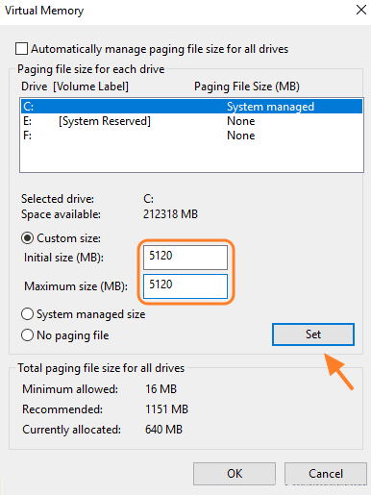Select drive E: System Reserved row
Viewport: 371px width, 495px height.
tap(191, 121)
